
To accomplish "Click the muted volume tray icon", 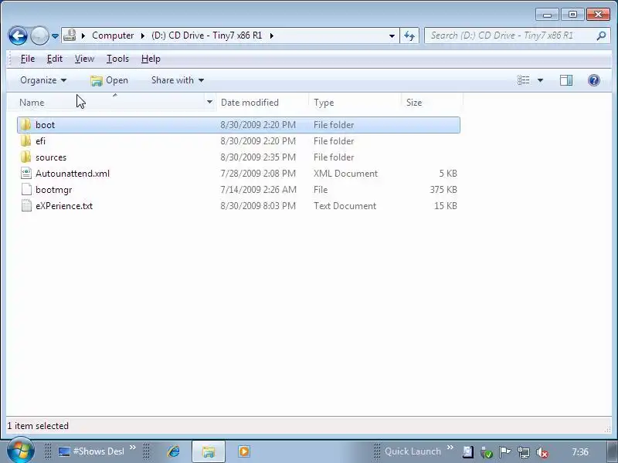I will 542,452.
